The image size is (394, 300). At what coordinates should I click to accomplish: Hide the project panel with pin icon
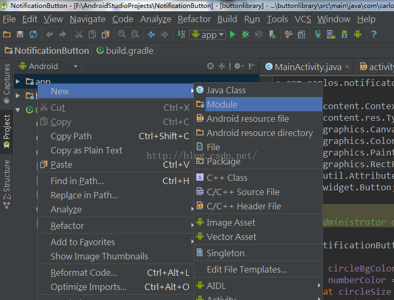click(252, 66)
